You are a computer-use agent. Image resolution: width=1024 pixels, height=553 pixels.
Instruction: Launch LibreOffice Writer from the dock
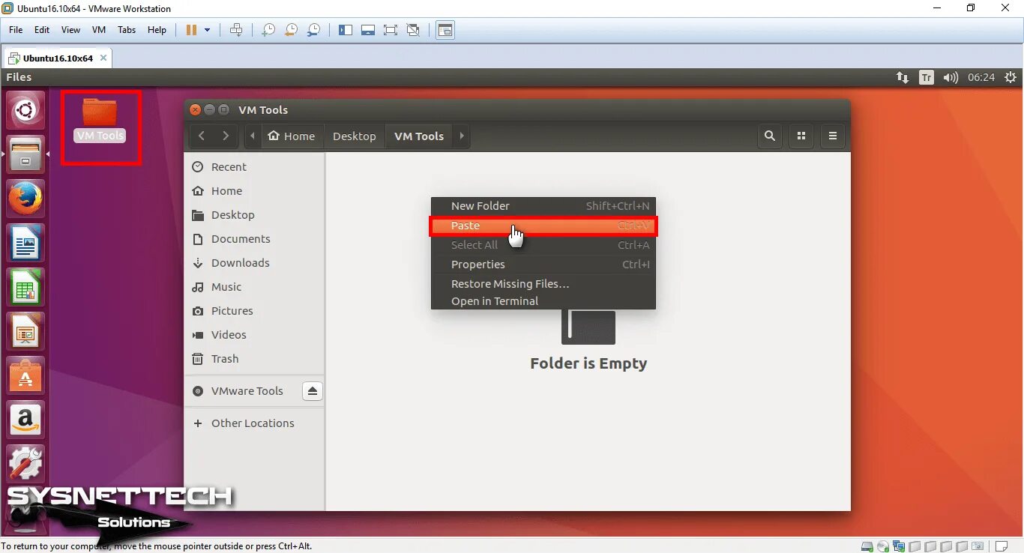pyautogui.click(x=25, y=243)
